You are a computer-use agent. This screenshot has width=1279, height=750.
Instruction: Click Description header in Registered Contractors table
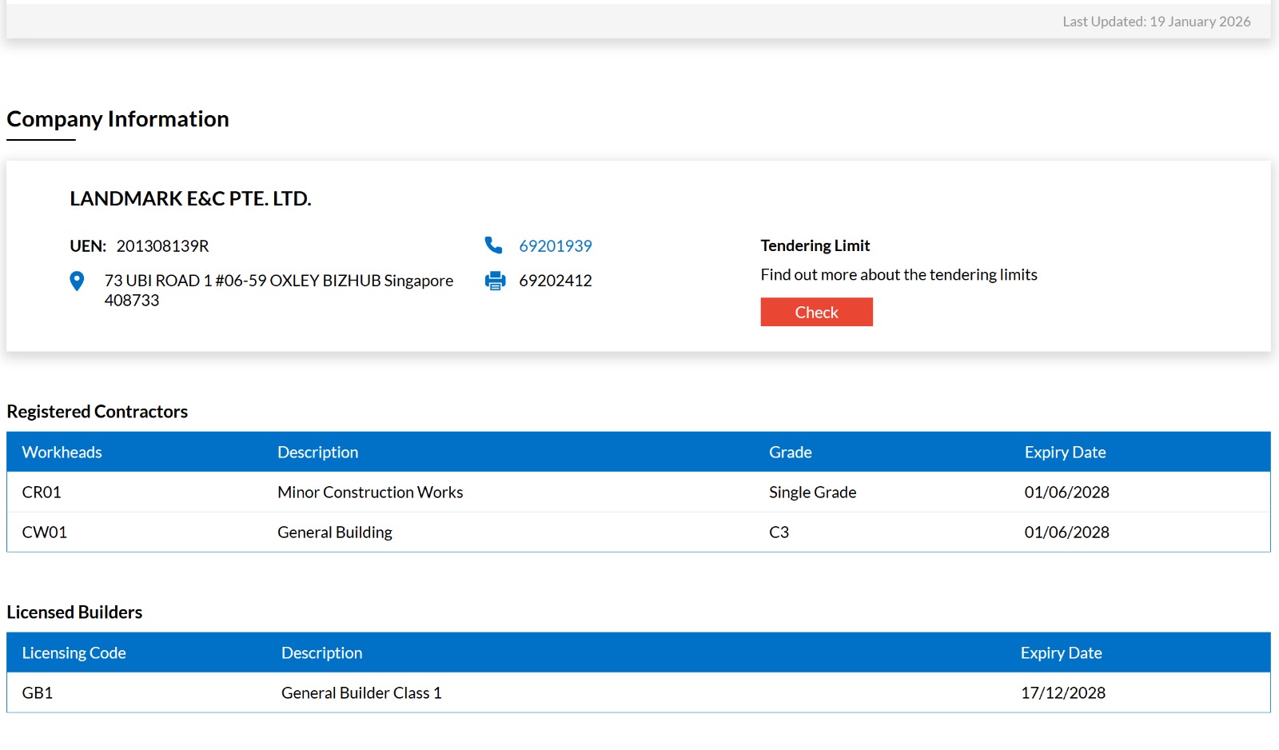pos(317,453)
